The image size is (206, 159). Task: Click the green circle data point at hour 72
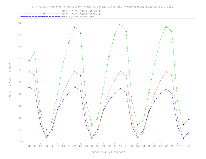166,26
